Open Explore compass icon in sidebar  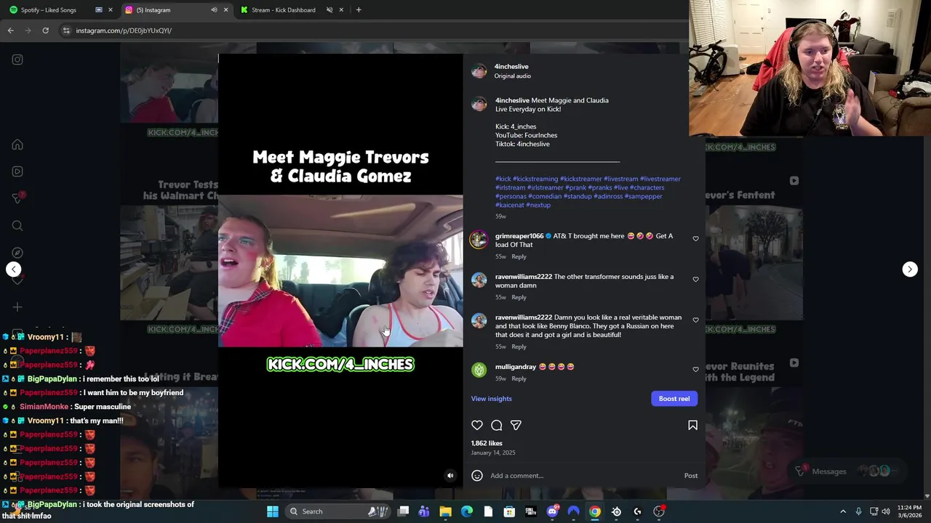tap(17, 253)
